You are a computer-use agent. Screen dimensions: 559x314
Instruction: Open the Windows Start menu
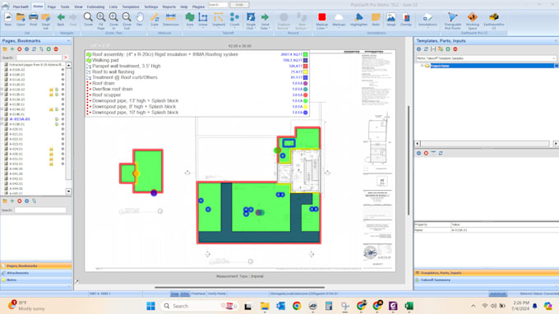pyautogui.click(x=150, y=306)
